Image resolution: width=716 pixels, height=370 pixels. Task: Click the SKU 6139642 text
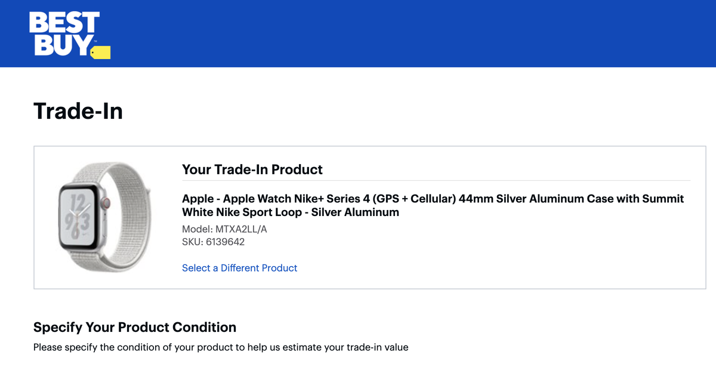coord(213,242)
